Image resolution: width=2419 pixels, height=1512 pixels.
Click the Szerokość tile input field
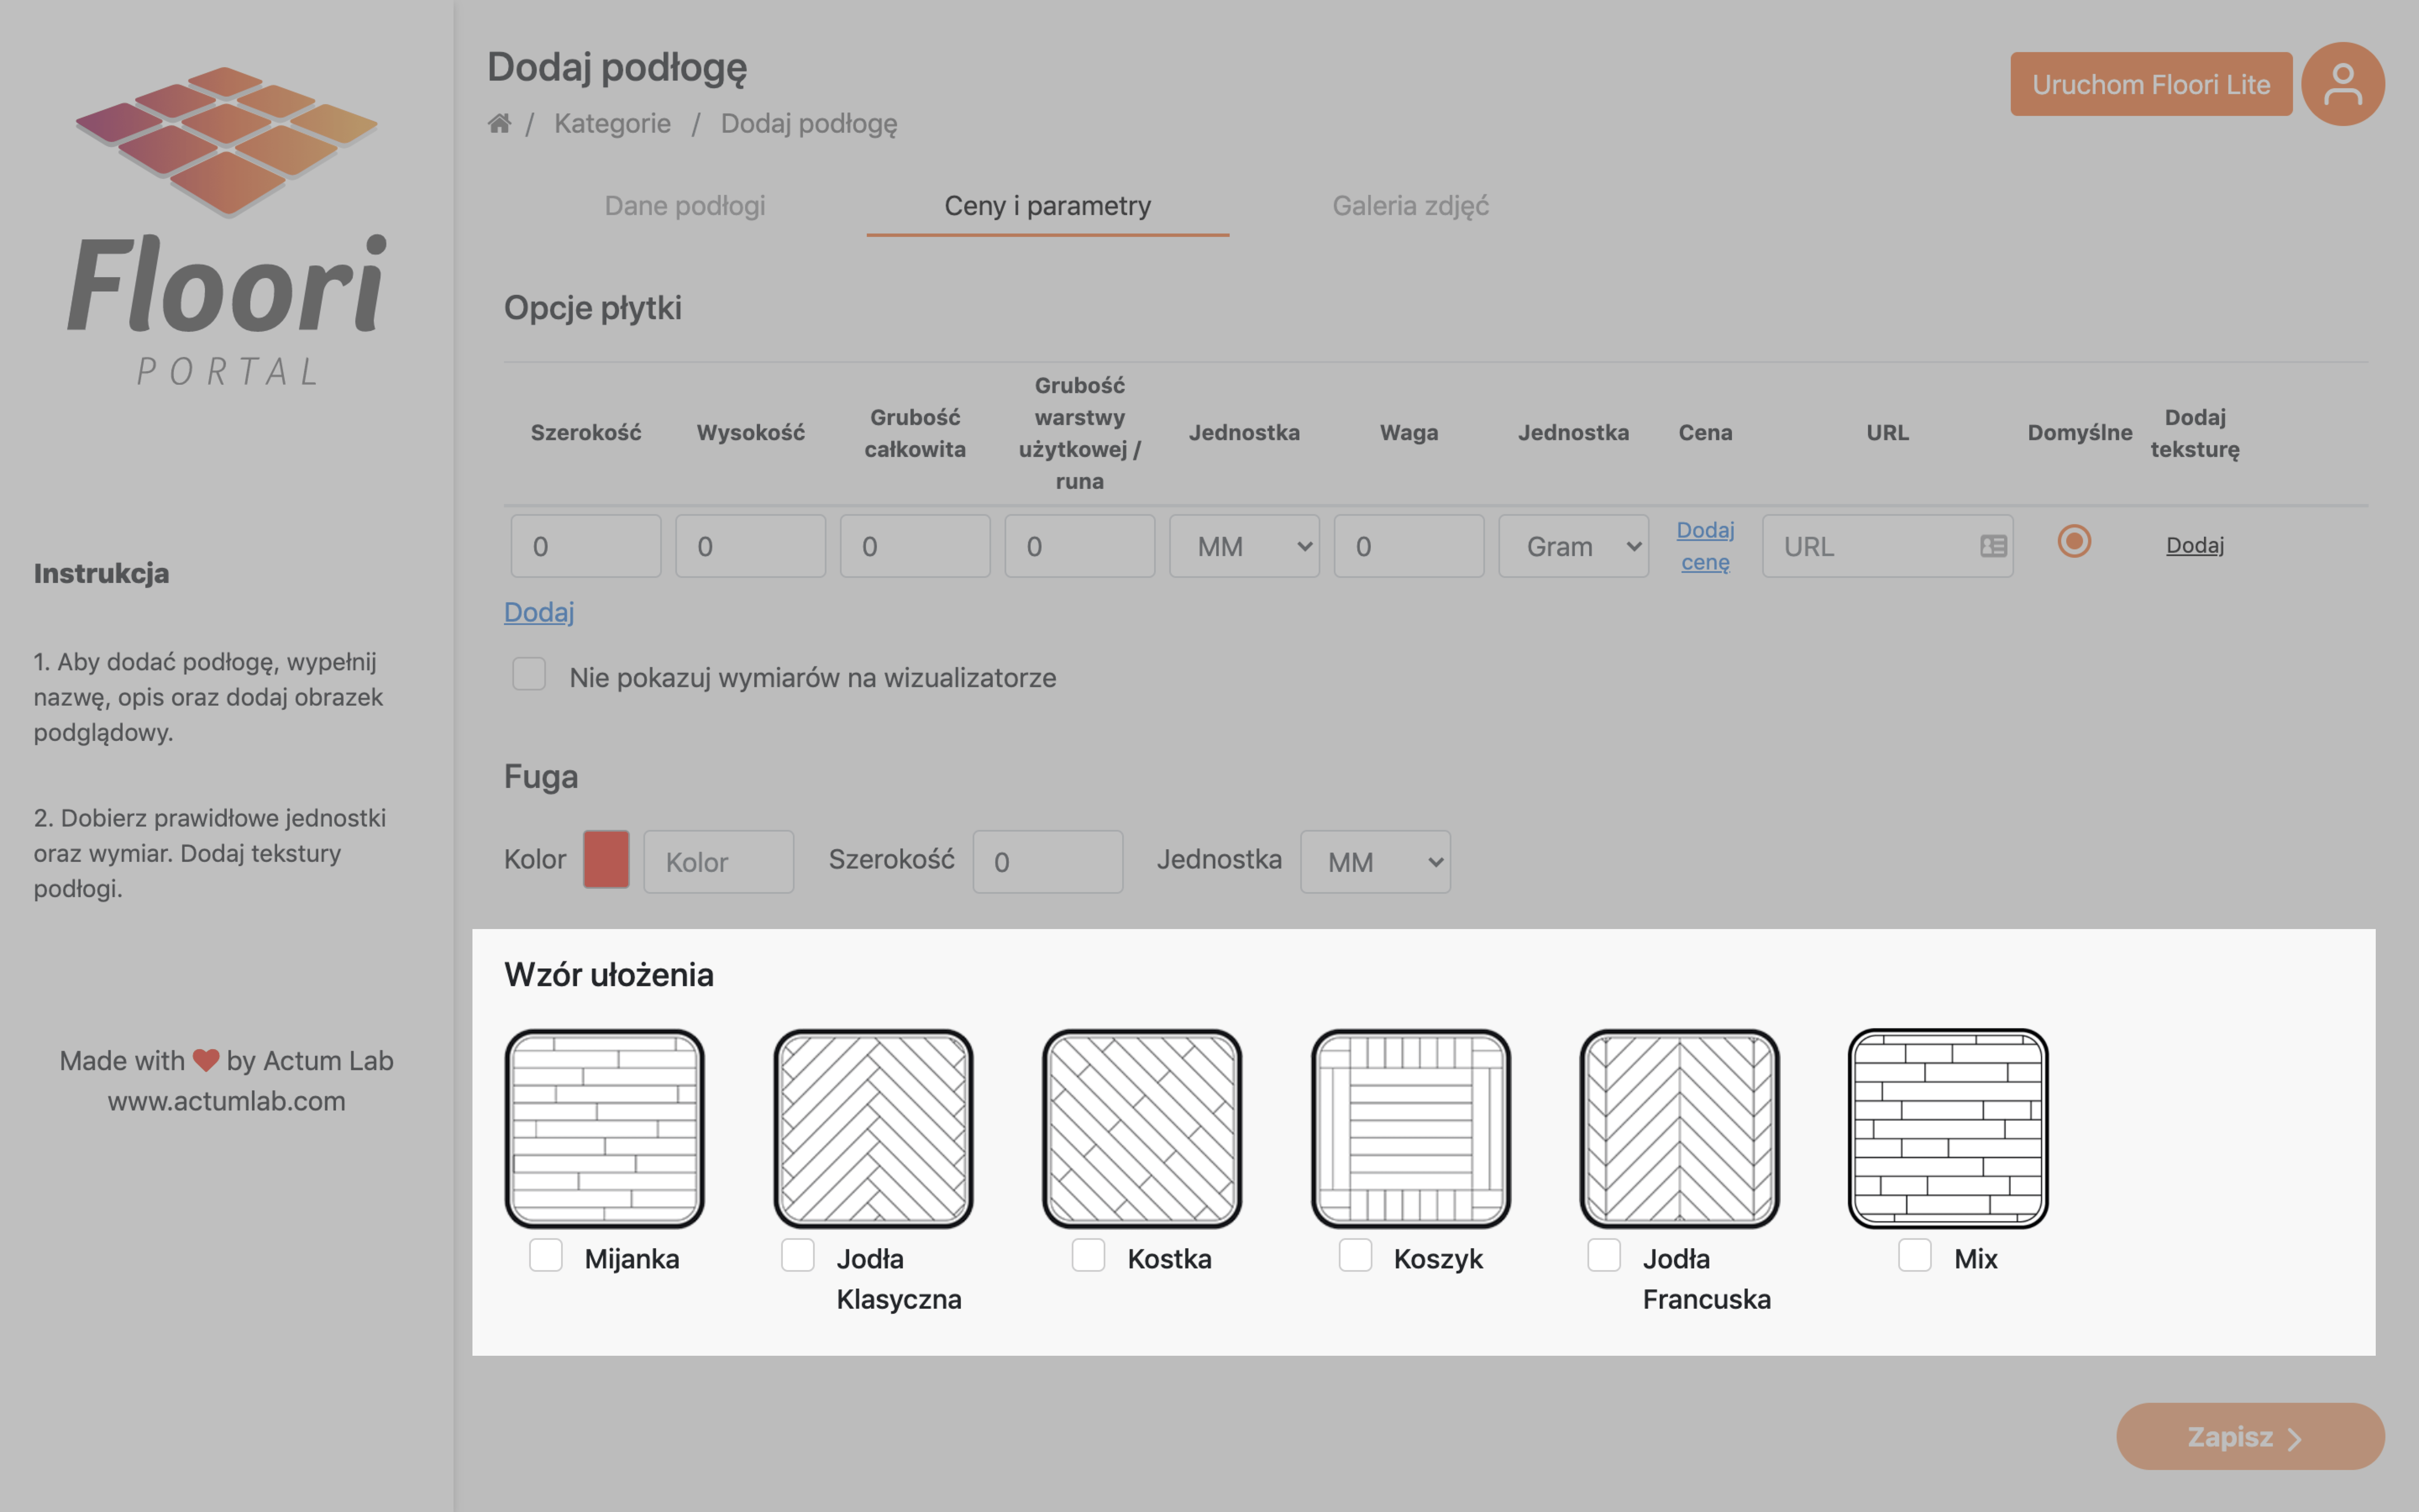pos(586,546)
